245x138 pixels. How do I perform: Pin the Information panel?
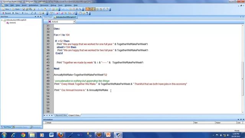click(241, 120)
